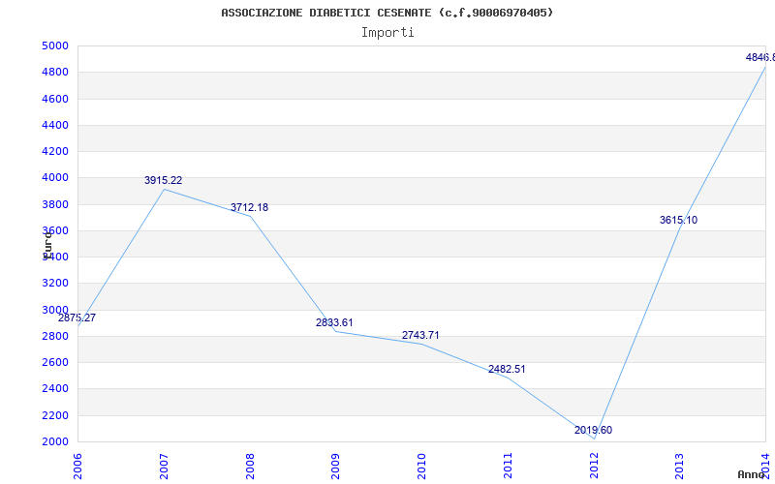The height and width of the screenshot is (484, 775).
Task: Click the 2006 x-axis year label
Action: (x=78, y=468)
